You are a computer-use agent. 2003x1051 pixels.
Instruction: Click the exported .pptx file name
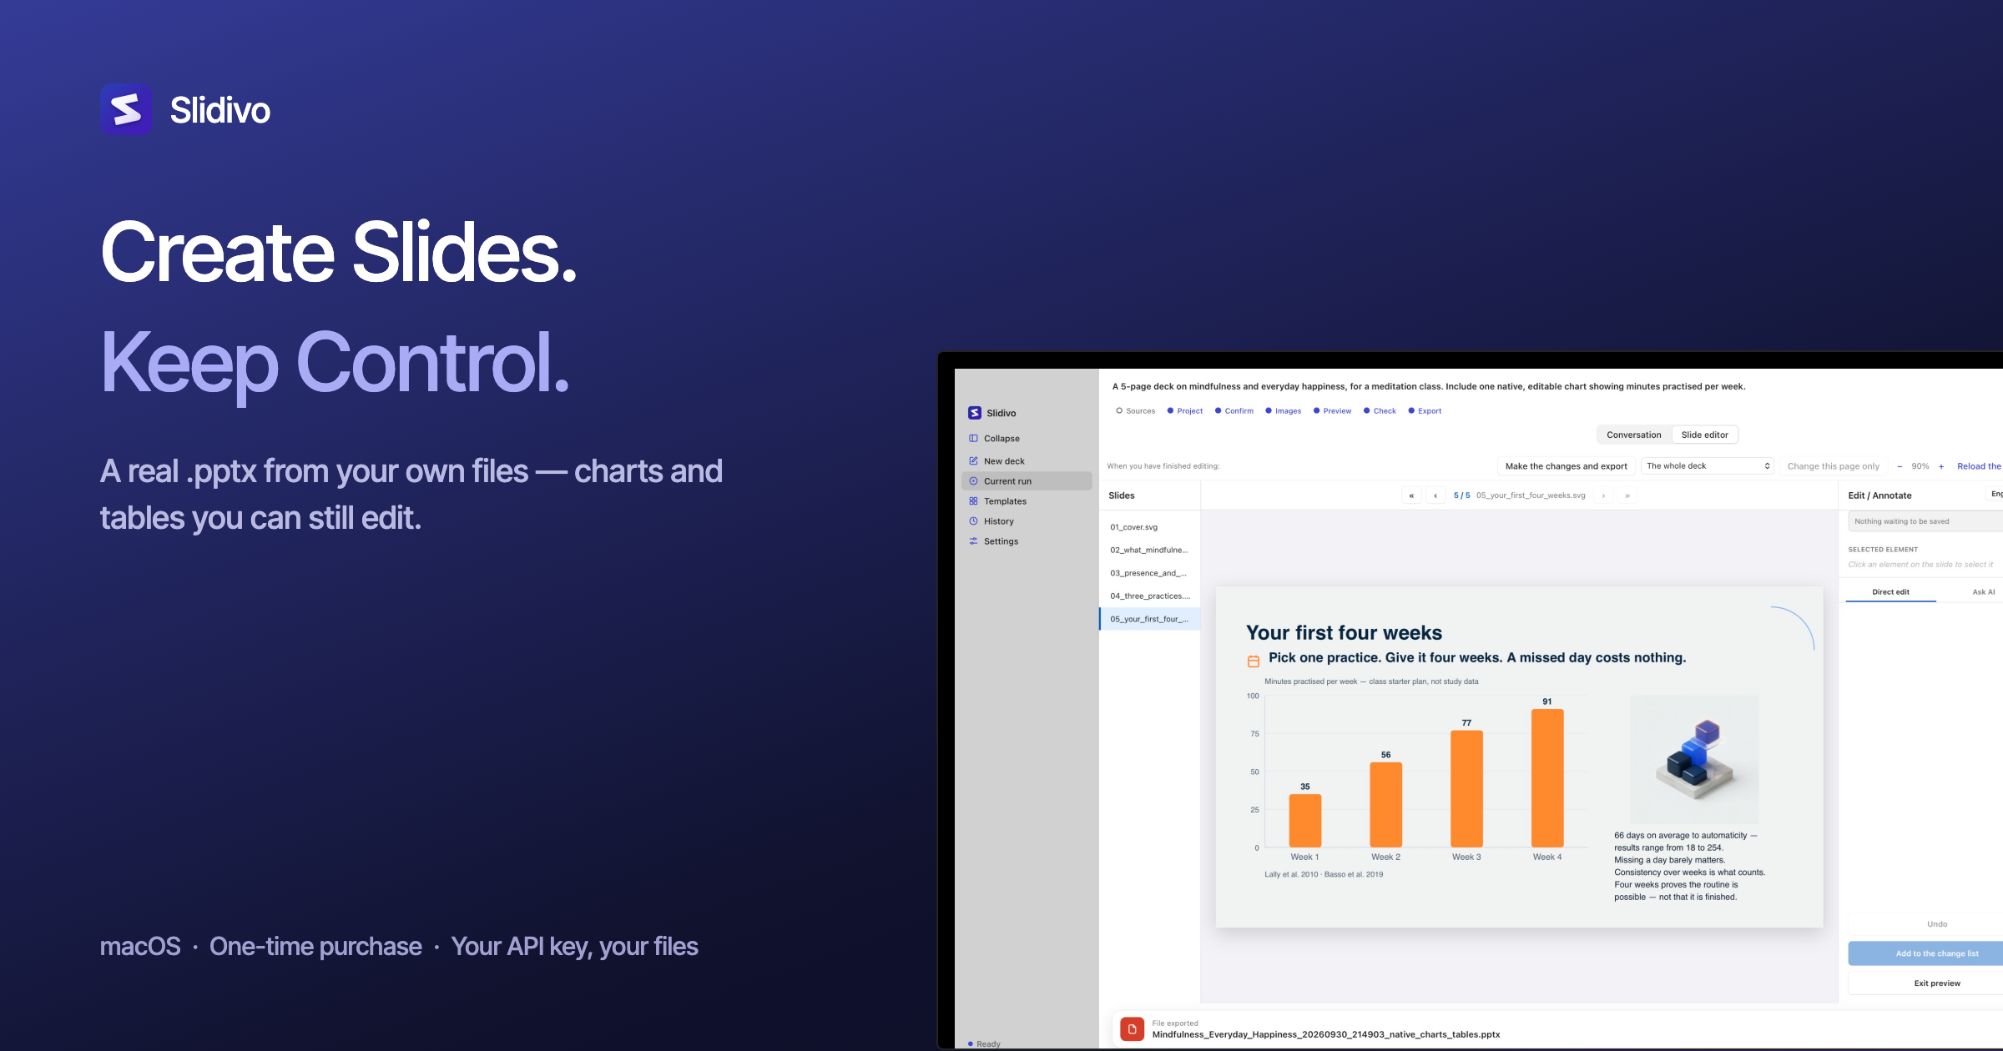coord(1326,1034)
